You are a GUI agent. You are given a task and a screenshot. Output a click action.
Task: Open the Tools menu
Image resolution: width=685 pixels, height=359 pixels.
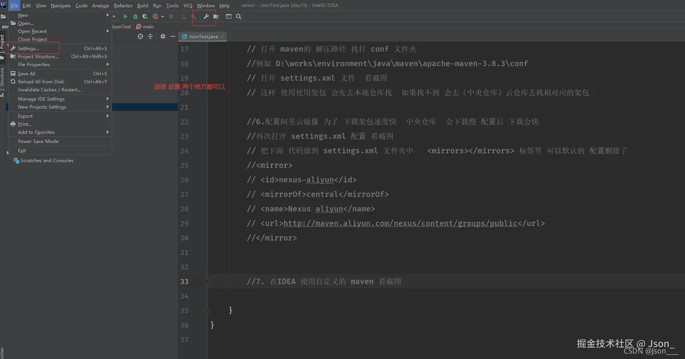click(x=172, y=5)
